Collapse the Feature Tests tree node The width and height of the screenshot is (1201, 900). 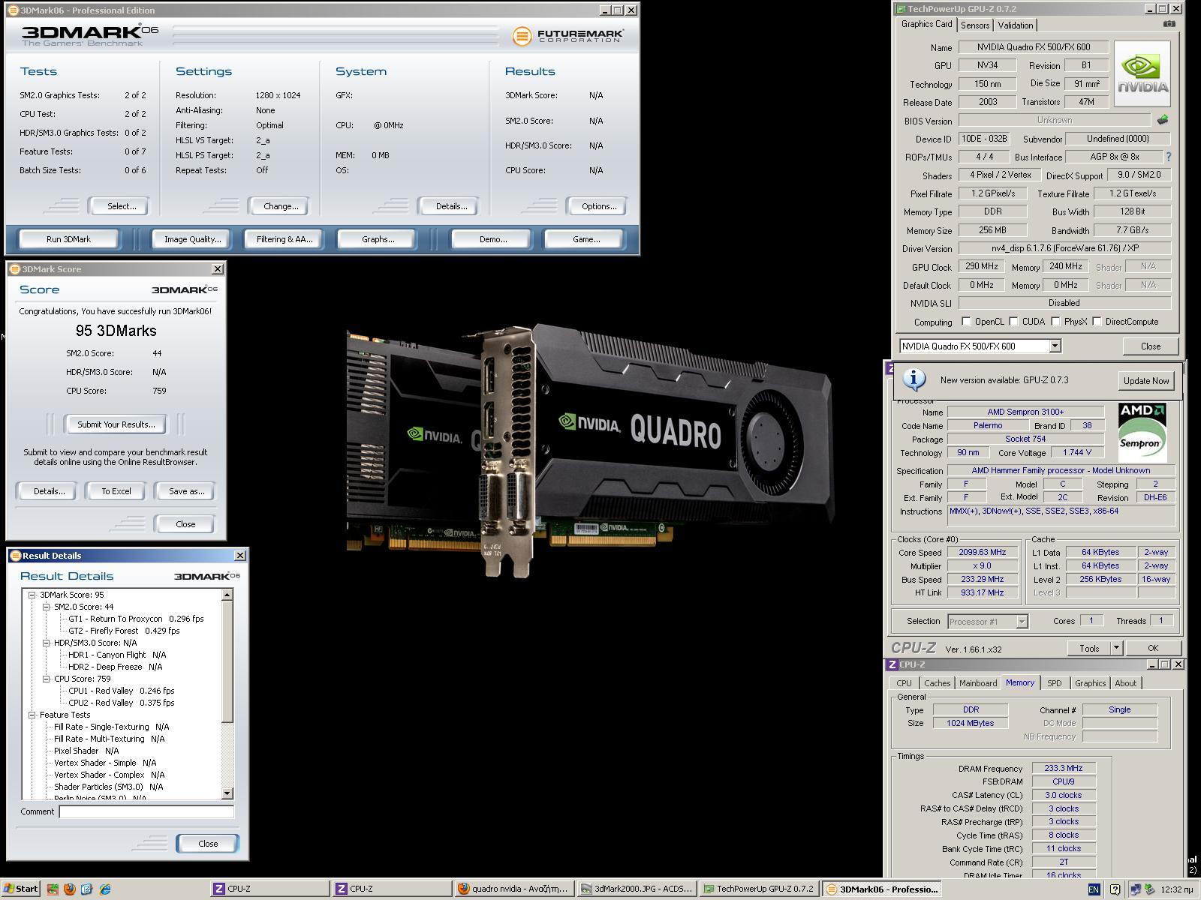coord(32,715)
